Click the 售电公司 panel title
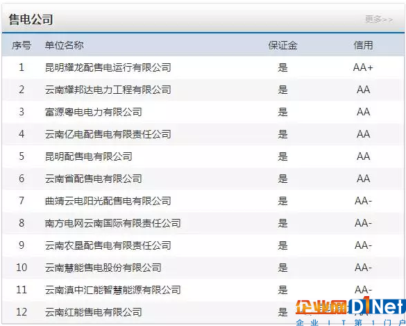Viewport: 406px width, 326px height. [x=31, y=19]
